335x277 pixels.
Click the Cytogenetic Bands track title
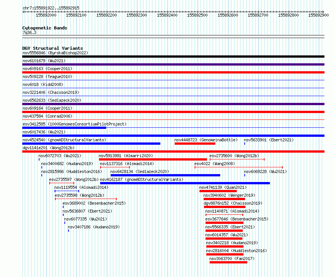[45, 28]
